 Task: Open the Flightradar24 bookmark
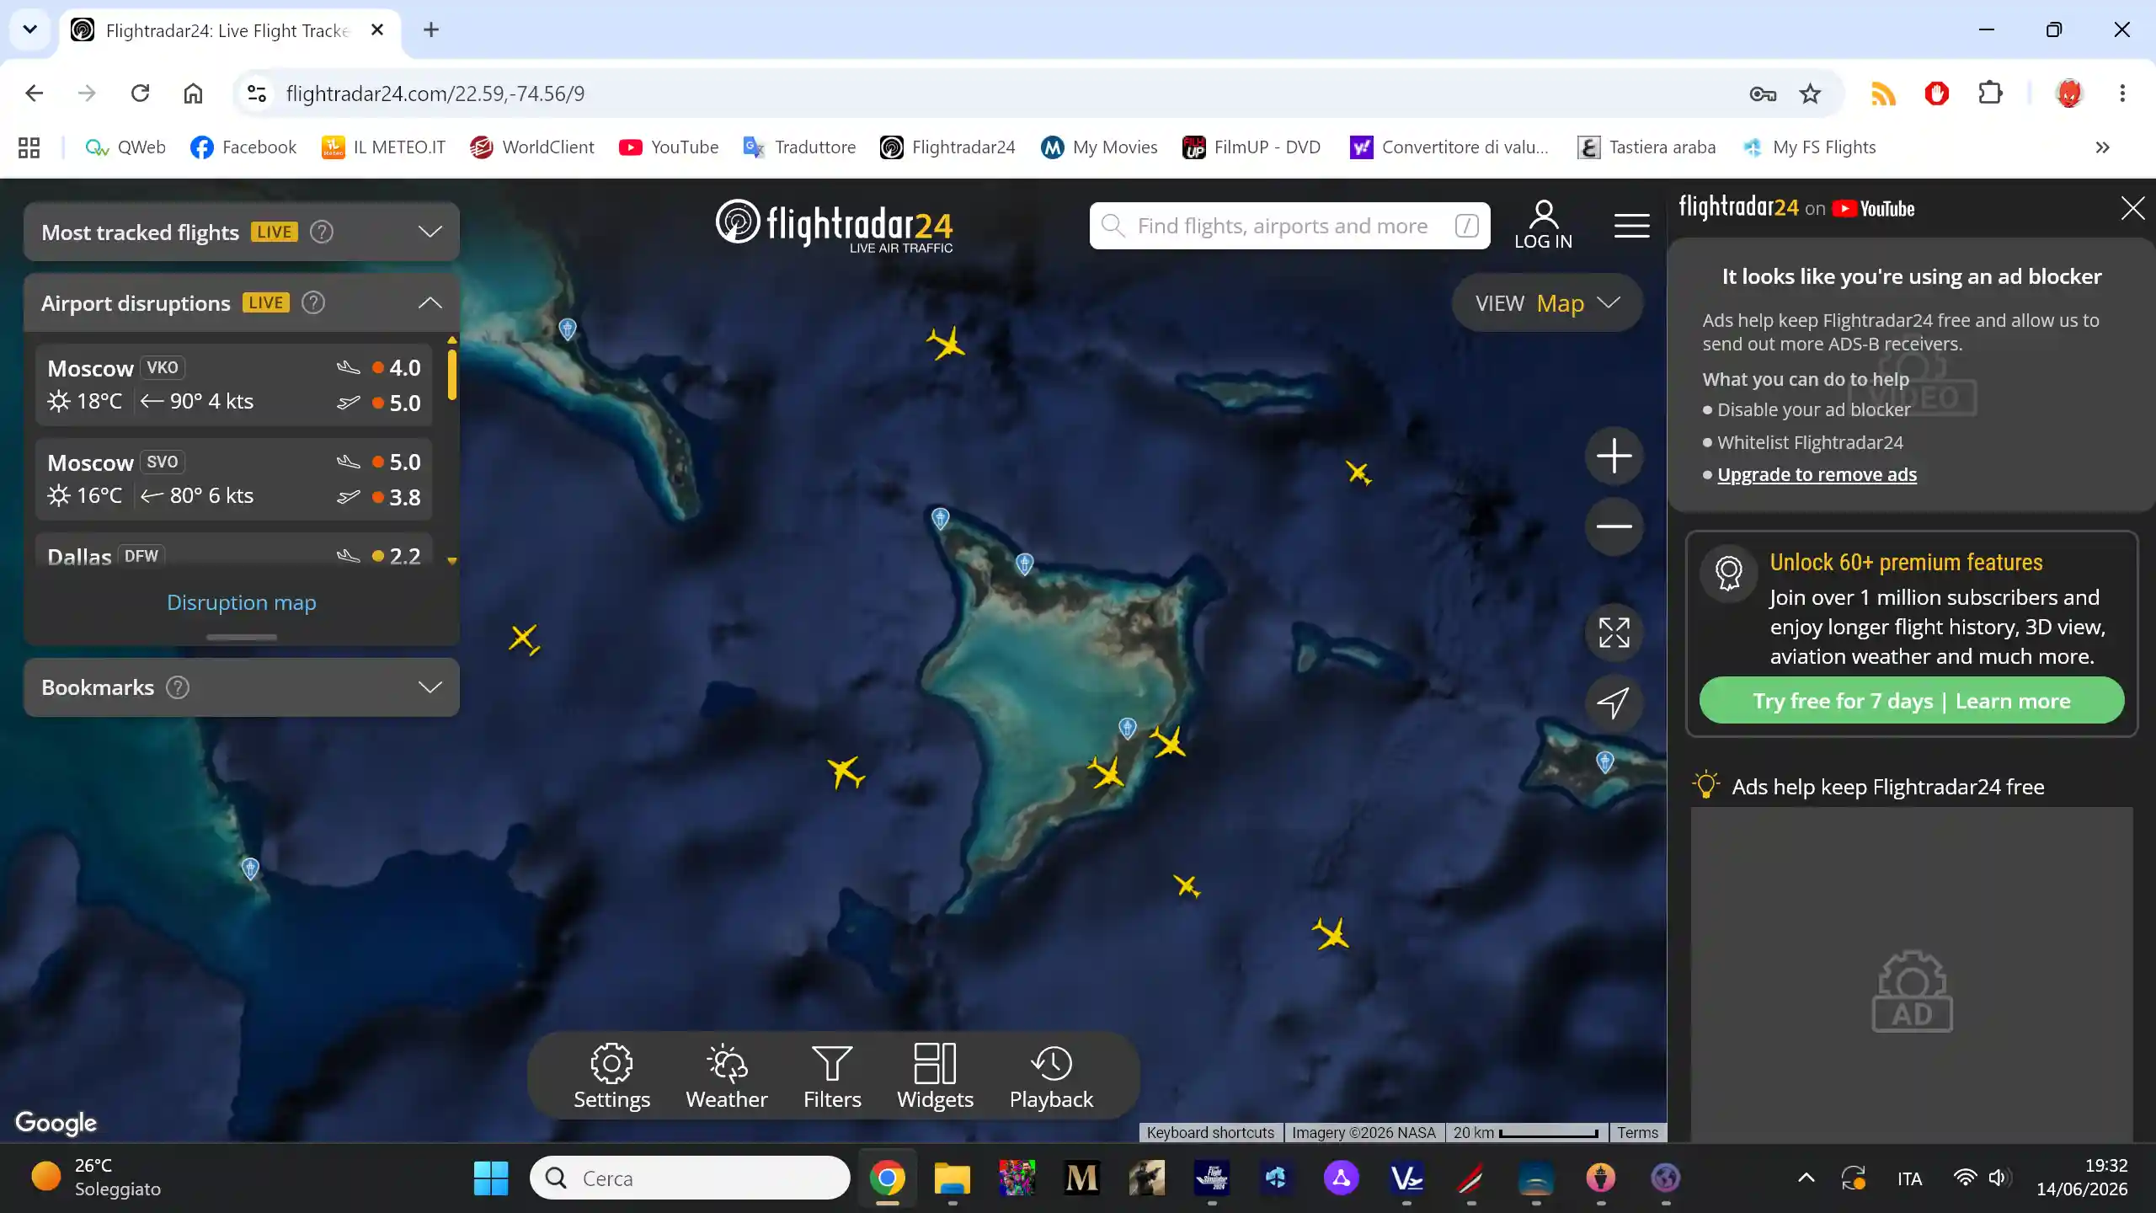click(x=947, y=147)
